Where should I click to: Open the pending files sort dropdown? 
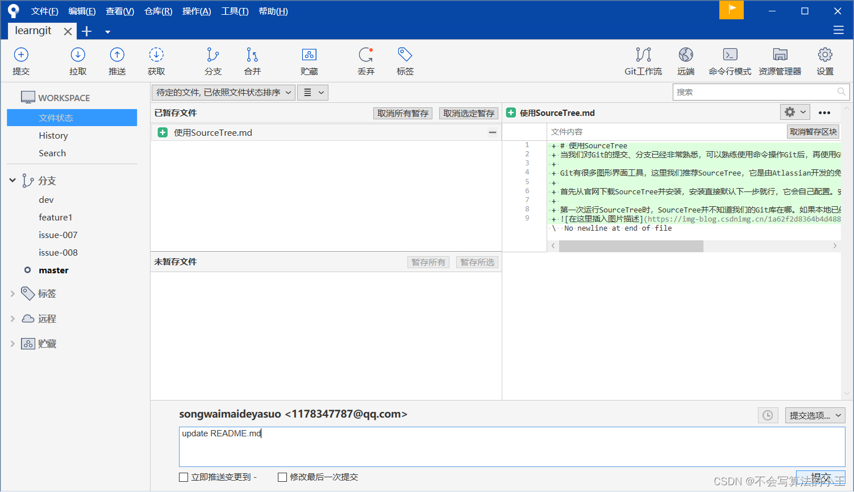223,93
